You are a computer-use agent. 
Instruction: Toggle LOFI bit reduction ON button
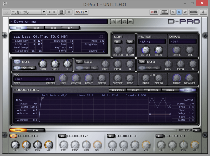(x=118, y=42)
